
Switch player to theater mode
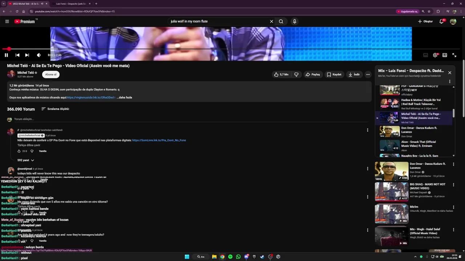click(x=445, y=55)
